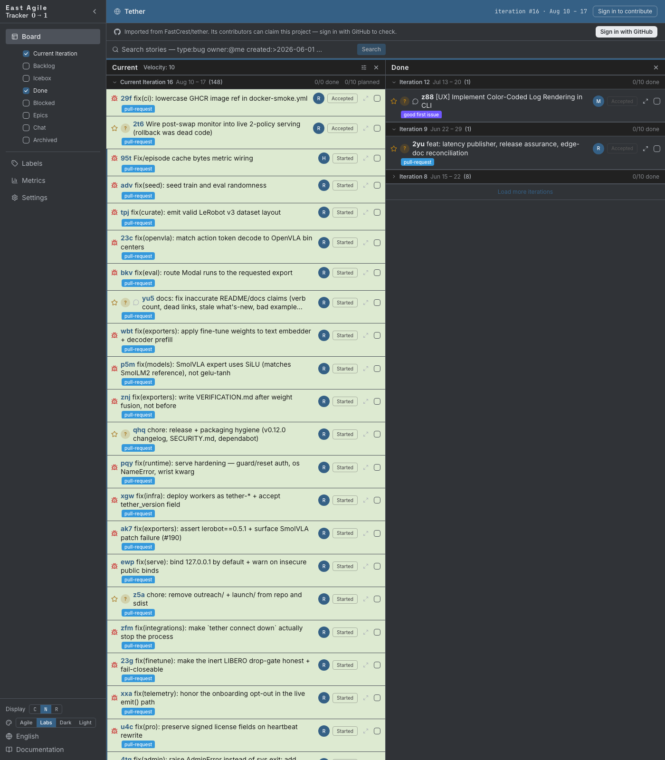Select the Light theme option

(85, 722)
